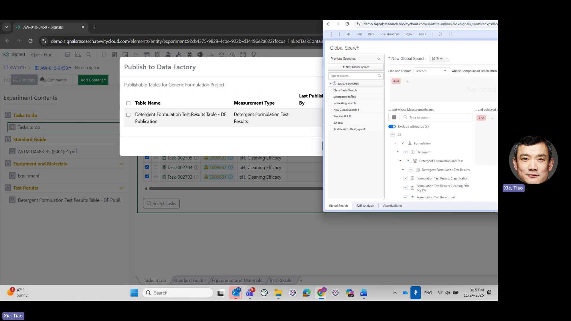The image size is (571, 321).
Task: Click the star favorites icon in the toolbar
Action: [x=222, y=54]
